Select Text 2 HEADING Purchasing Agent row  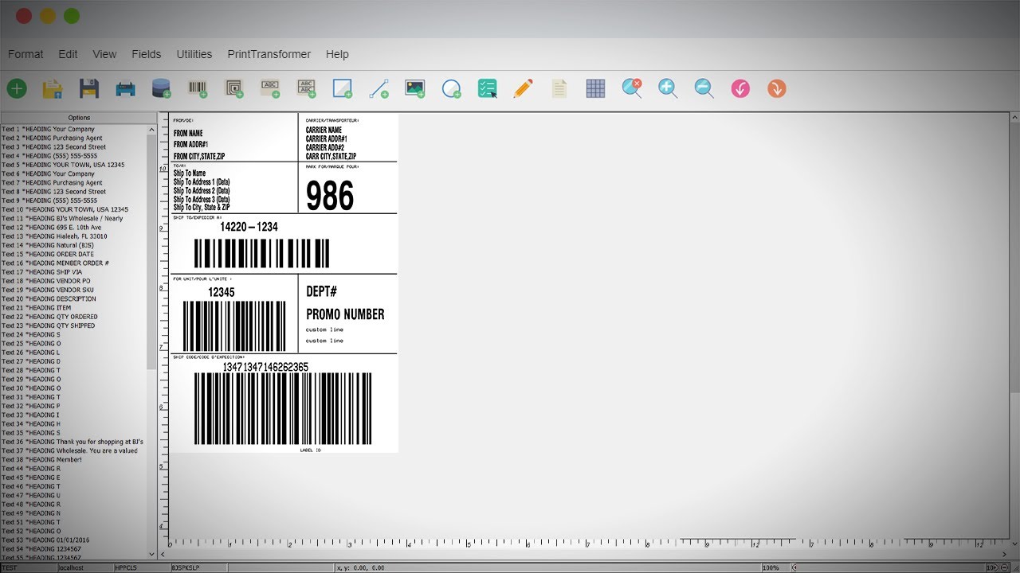[x=73, y=138]
